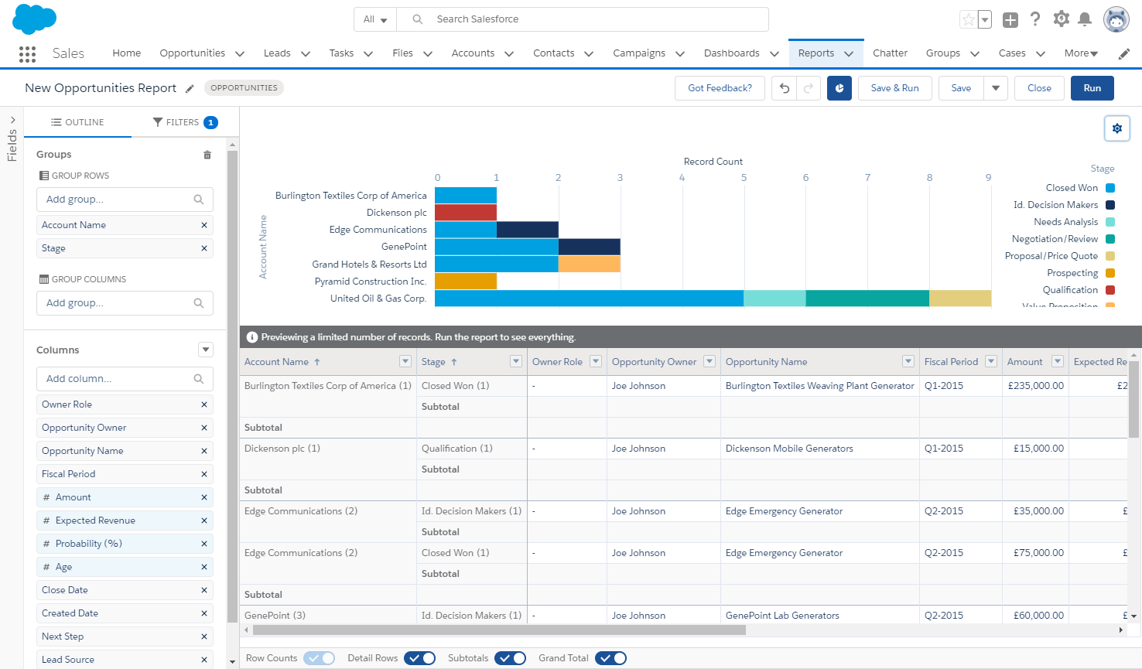The width and height of the screenshot is (1142, 669).
Task: Open the Contacts tab
Action: 554,53
